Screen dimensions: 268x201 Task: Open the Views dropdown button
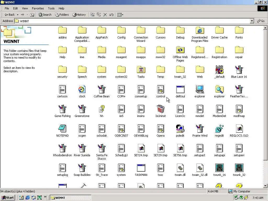tap(120, 15)
